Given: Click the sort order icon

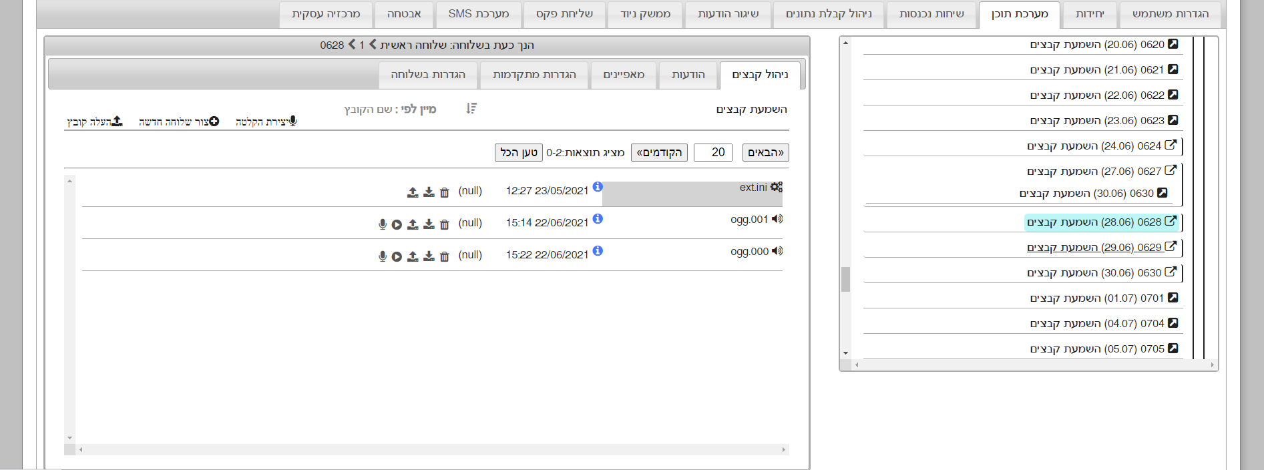Looking at the screenshot, I should [471, 108].
